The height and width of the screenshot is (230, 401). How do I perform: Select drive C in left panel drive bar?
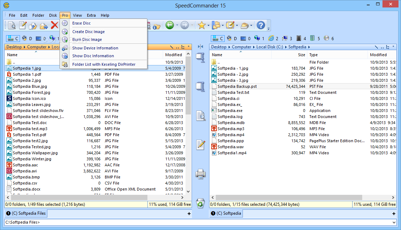[x=13, y=38]
